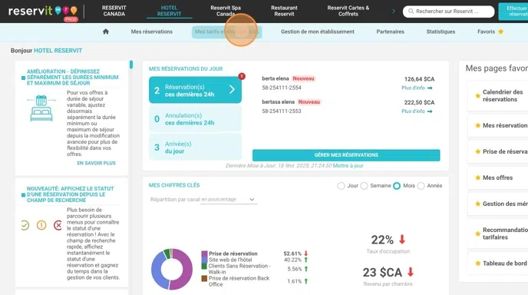Click Mettre à jour link
Viewport: 528px width, 295px height.
348,165
